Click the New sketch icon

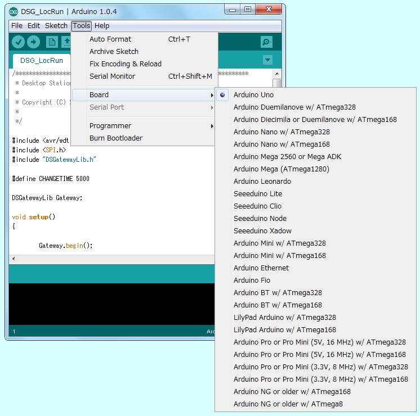[x=52, y=42]
